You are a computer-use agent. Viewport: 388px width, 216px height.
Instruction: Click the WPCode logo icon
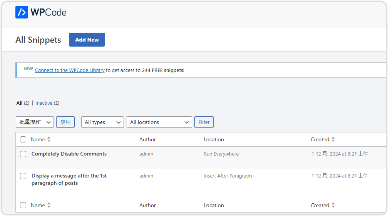(x=22, y=12)
